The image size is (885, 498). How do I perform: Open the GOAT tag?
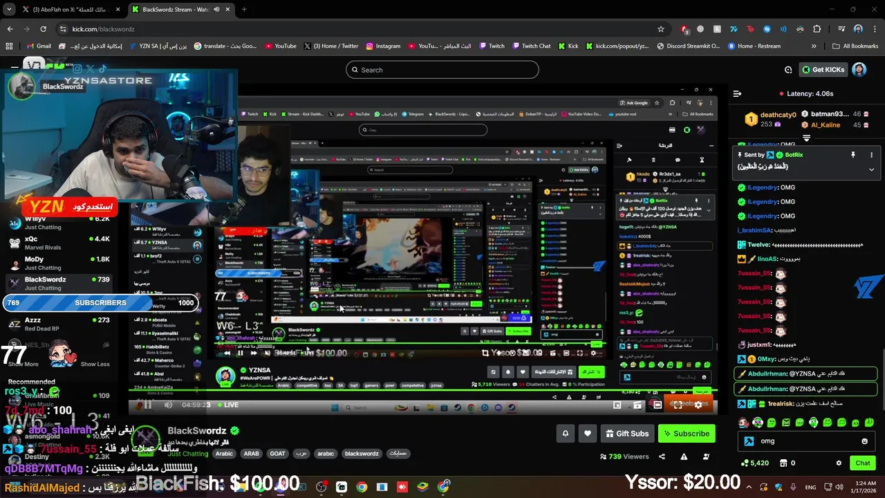pos(277,454)
